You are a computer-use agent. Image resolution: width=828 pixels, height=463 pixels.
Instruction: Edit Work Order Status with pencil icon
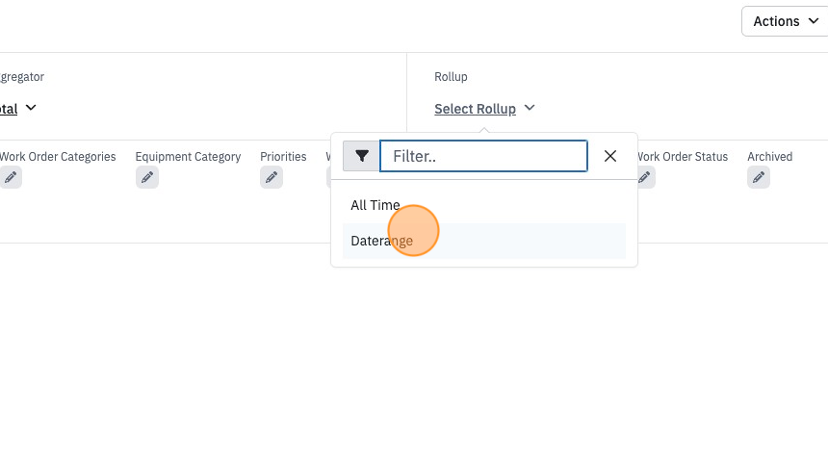645,177
